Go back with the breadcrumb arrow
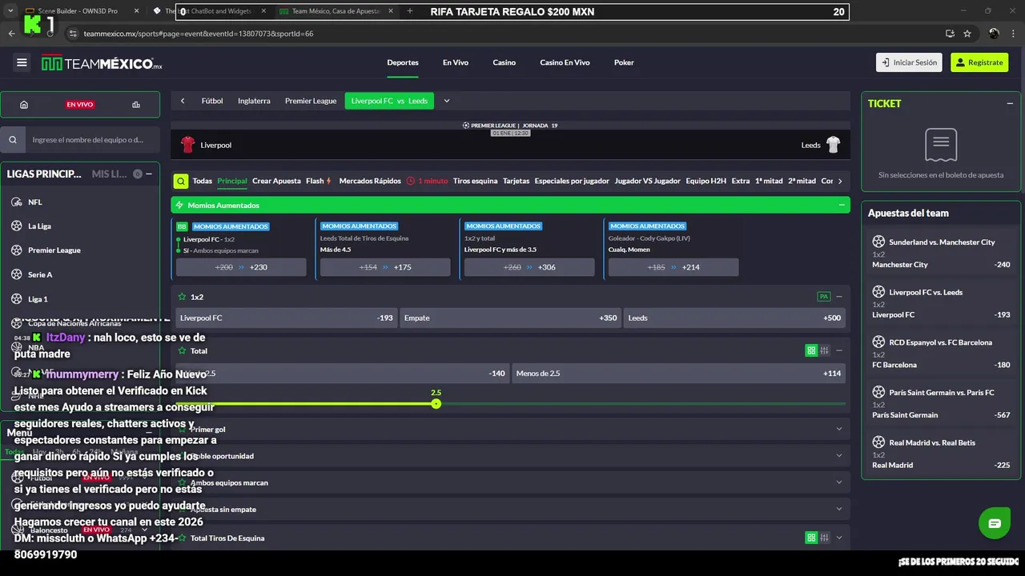 pos(183,101)
